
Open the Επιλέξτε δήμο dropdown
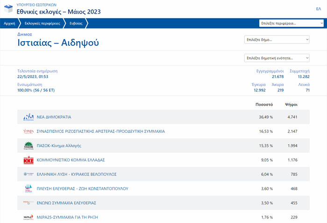point(277,40)
